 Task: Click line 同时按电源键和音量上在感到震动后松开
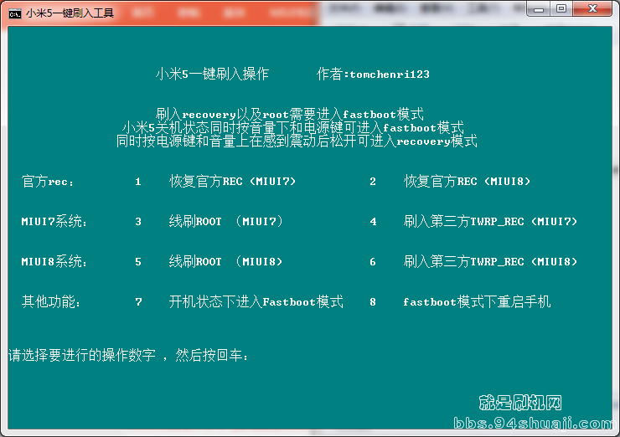pyautogui.click(x=297, y=141)
